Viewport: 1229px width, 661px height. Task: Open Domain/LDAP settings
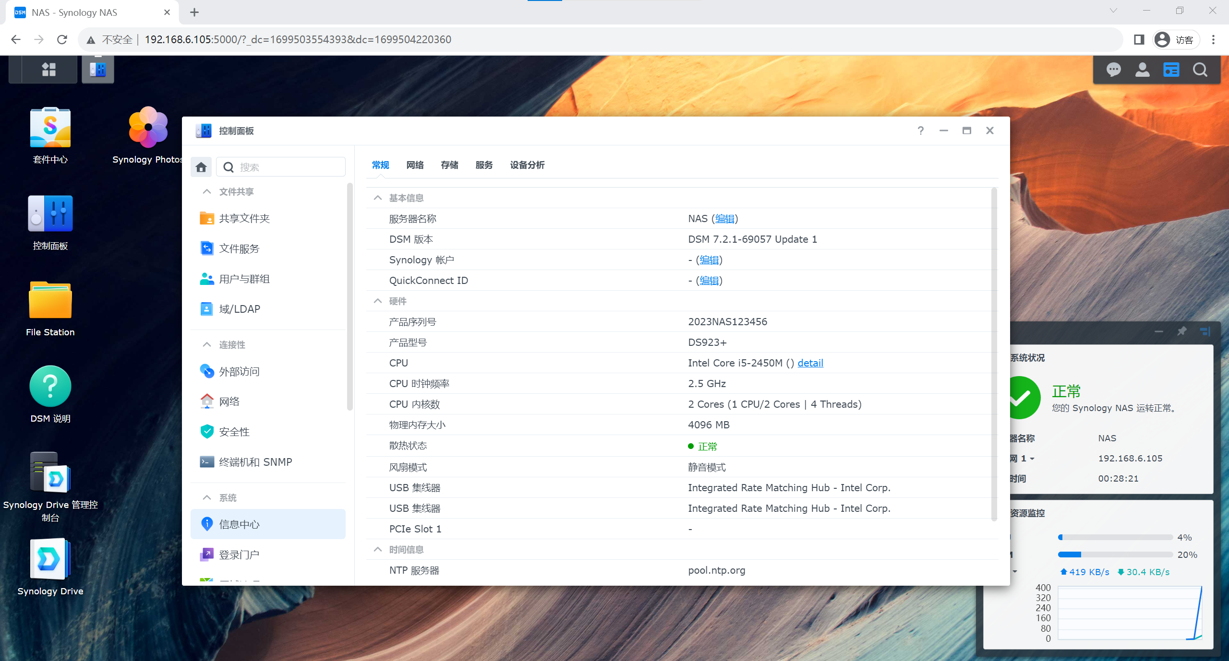[268, 309]
